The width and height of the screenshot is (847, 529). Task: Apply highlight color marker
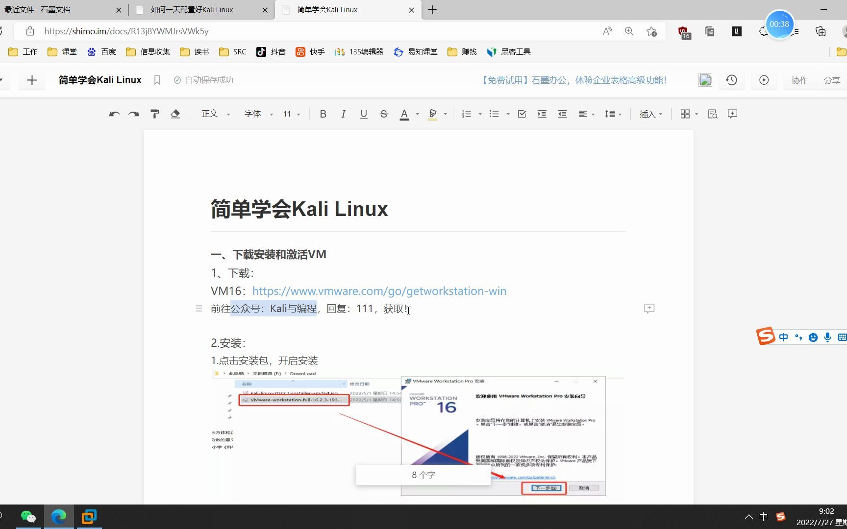(x=432, y=114)
